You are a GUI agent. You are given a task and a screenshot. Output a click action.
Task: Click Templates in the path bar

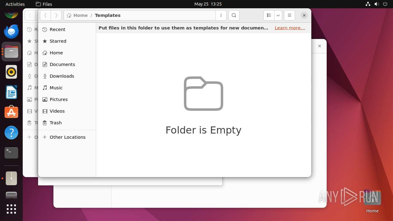click(x=107, y=15)
